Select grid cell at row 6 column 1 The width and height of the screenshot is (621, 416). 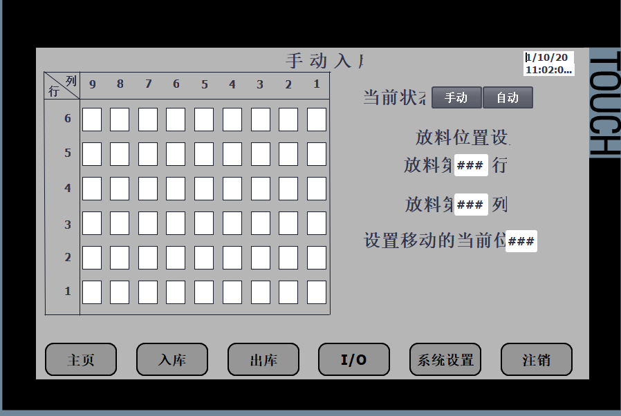click(x=317, y=120)
